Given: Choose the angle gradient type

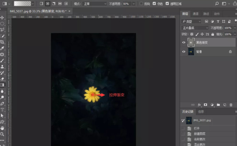Looking at the screenshot, I should point(54,4).
